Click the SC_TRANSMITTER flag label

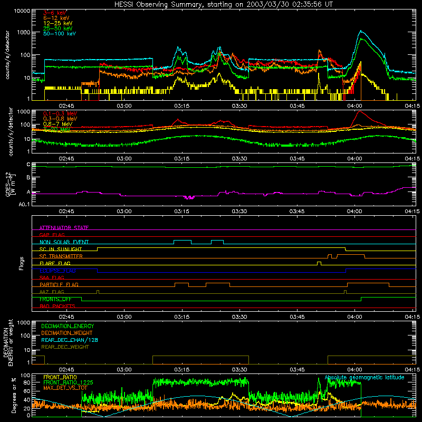click(x=61, y=256)
